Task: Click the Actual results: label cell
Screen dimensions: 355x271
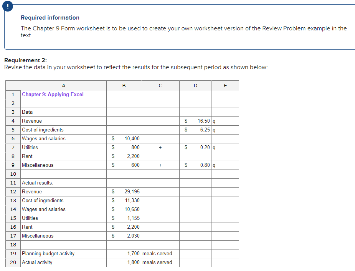Action: coord(35,183)
